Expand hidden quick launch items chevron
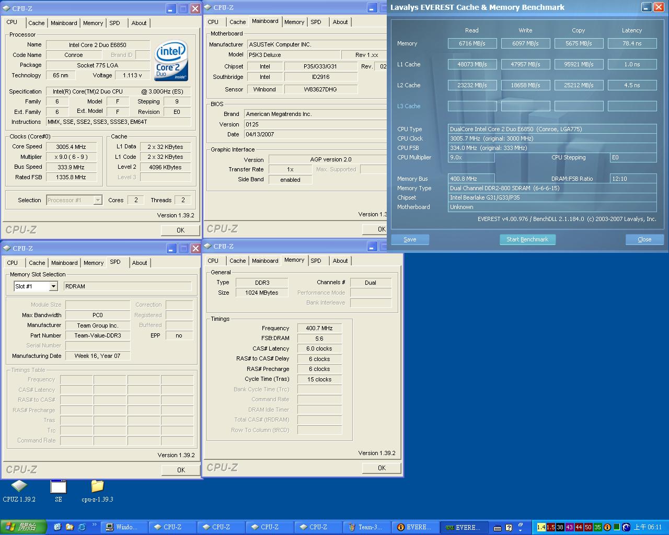The image size is (669, 535). 95,525
